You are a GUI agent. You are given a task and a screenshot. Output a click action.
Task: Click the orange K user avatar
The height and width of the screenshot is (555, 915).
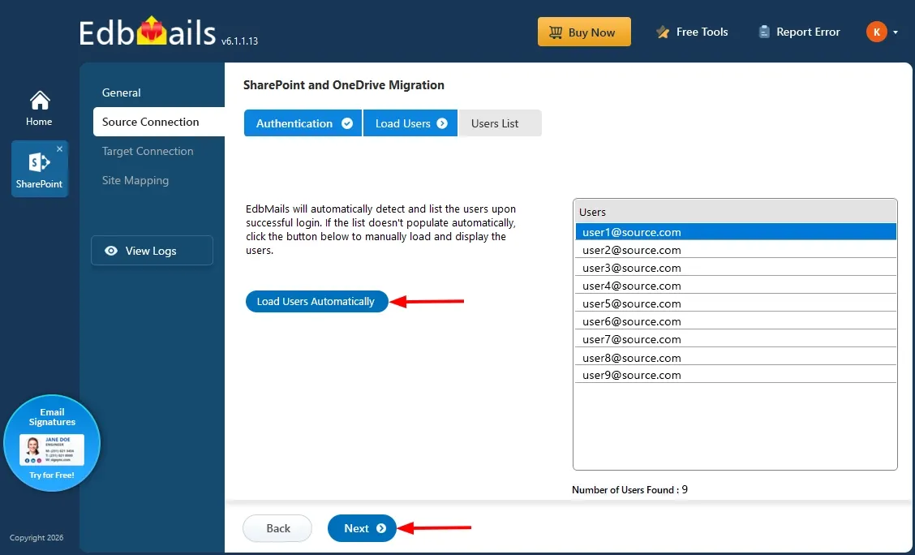click(x=877, y=32)
